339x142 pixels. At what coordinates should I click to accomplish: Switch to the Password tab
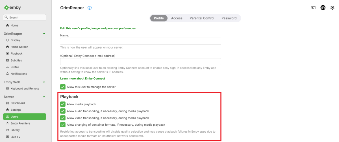[x=229, y=18]
